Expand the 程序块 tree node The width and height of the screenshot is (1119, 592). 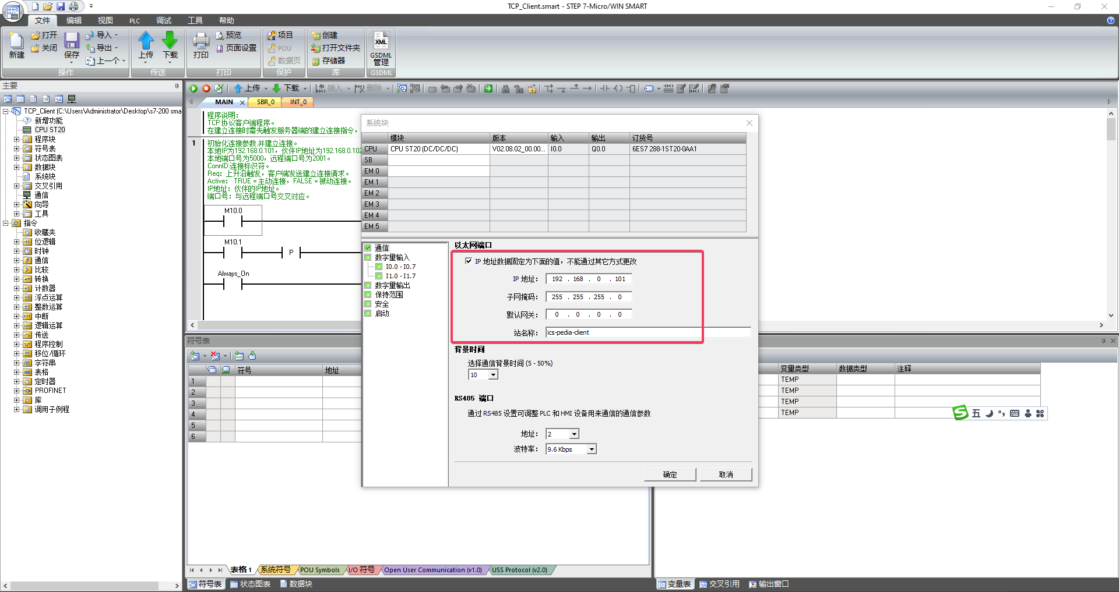point(16,139)
